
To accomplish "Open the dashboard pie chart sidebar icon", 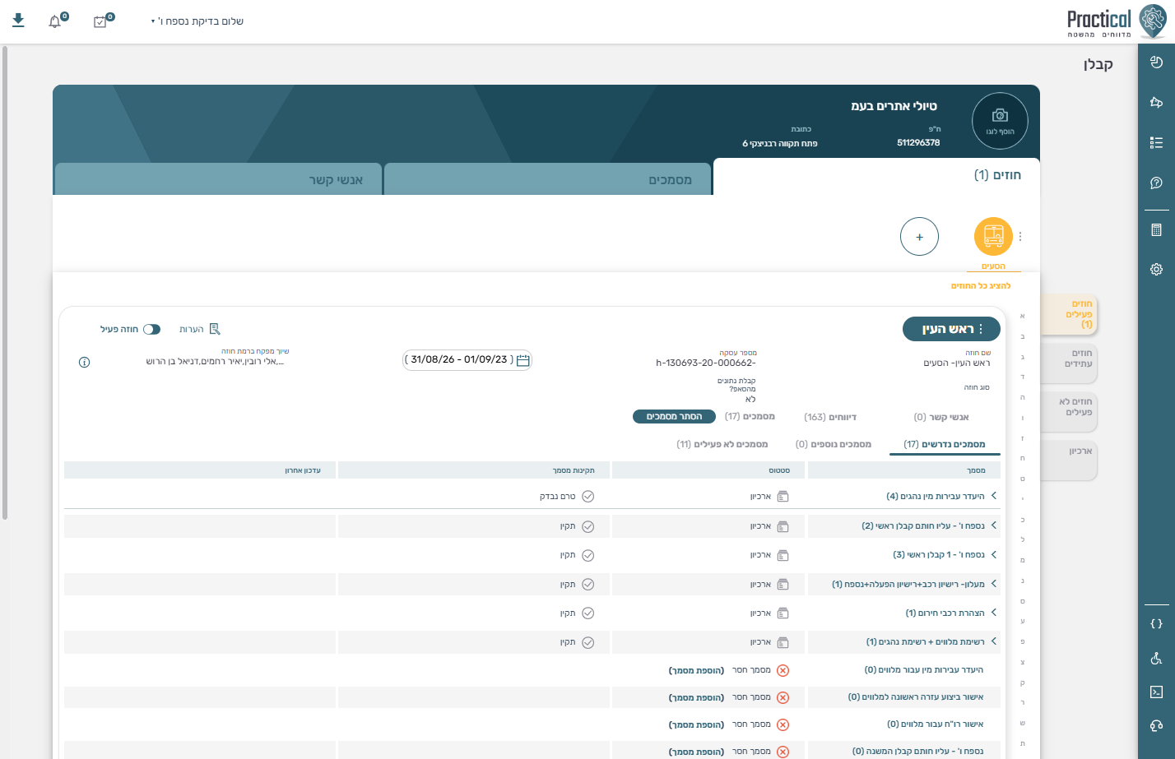I will point(1156,62).
